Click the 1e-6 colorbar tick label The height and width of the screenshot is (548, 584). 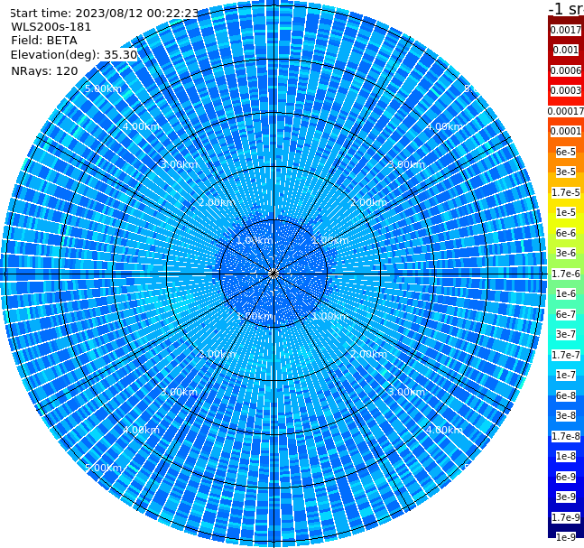566,293
